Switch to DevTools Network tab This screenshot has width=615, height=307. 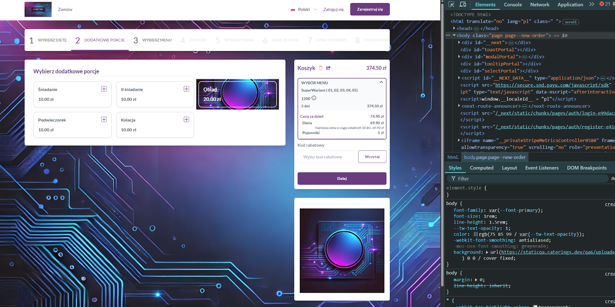[x=540, y=5]
